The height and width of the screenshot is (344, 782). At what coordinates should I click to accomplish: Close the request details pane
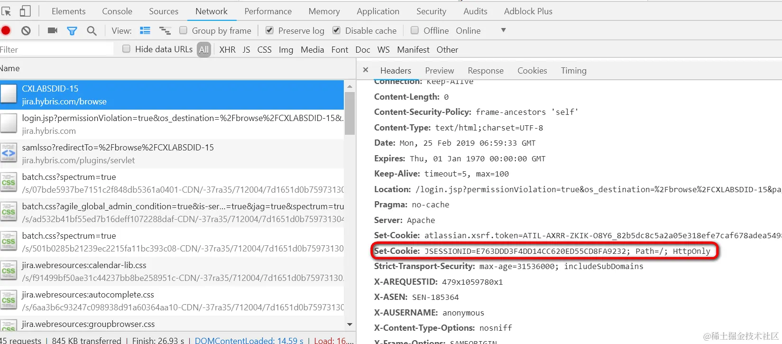pos(366,70)
